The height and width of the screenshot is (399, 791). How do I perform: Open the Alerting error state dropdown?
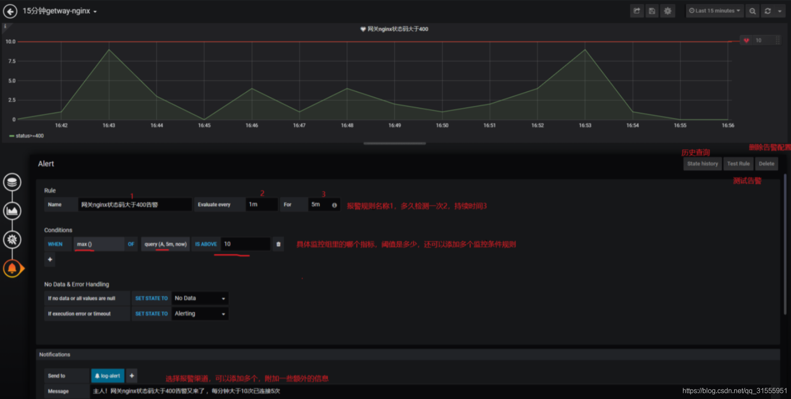point(200,314)
